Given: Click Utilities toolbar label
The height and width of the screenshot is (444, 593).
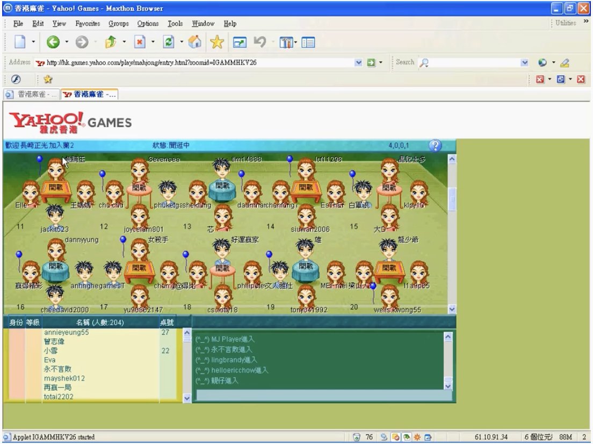Looking at the screenshot, I should click(566, 23).
